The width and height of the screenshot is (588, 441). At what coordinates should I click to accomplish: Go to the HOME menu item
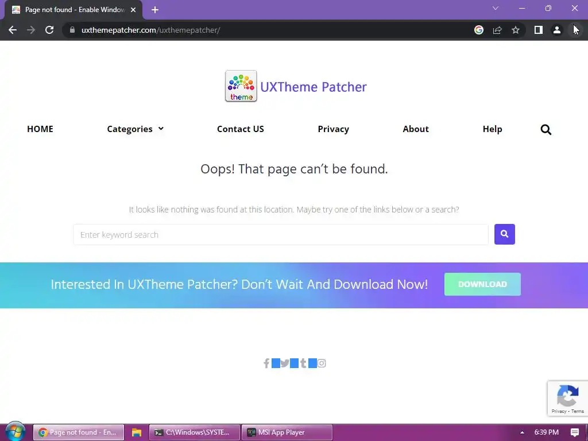pyautogui.click(x=40, y=129)
